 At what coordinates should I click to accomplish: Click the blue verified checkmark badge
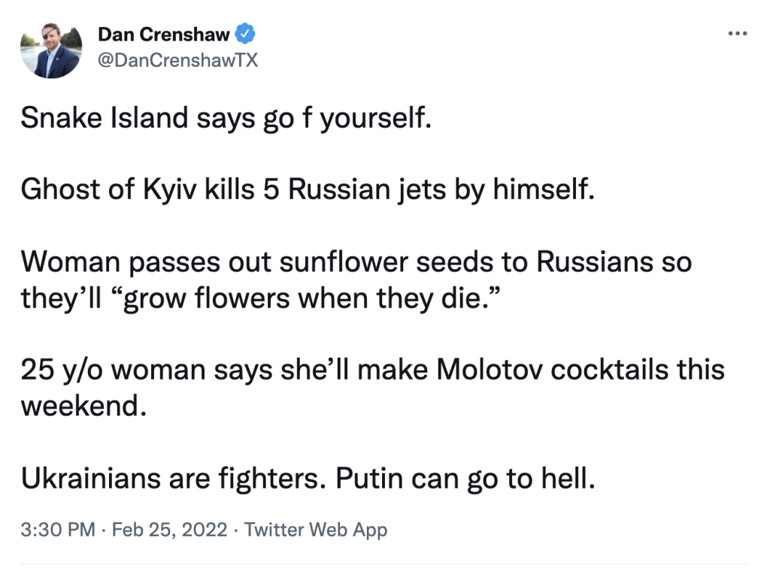[x=247, y=34]
